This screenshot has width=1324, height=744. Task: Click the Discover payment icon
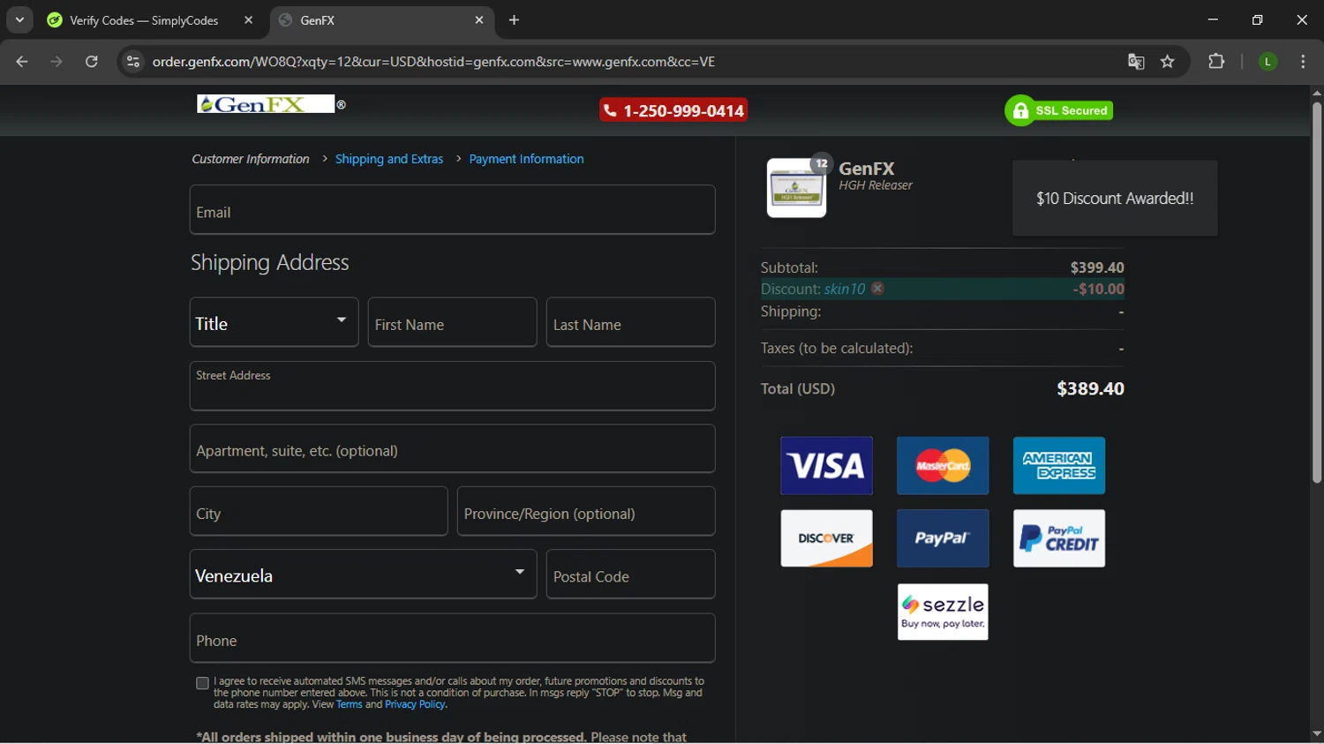coord(826,538)
